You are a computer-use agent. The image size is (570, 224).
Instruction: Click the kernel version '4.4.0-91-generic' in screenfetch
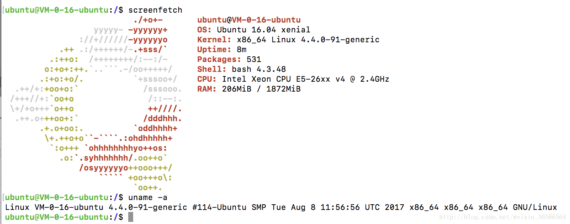340,39
